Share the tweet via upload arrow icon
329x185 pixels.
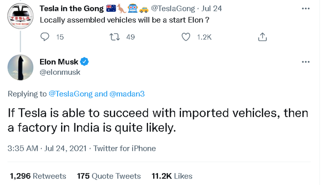coord(262,37)
